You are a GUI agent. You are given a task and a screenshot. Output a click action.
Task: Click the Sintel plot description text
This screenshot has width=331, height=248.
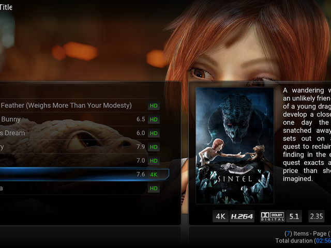point(306,134)
